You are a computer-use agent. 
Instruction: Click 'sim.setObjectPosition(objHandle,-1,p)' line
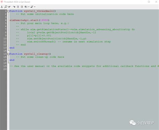point(57,38)
